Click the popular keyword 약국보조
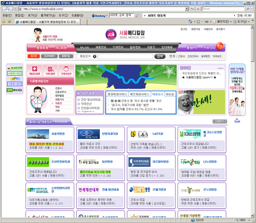This screenshot has width=256, height=223. [217, 56]
